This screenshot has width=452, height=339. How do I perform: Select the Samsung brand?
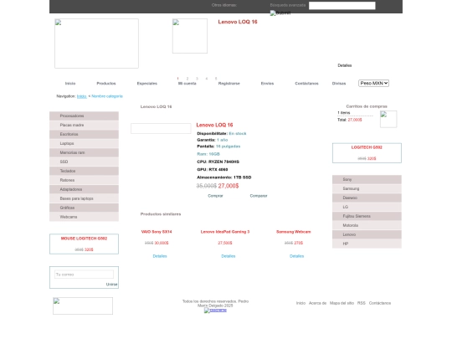coord(367,189)
